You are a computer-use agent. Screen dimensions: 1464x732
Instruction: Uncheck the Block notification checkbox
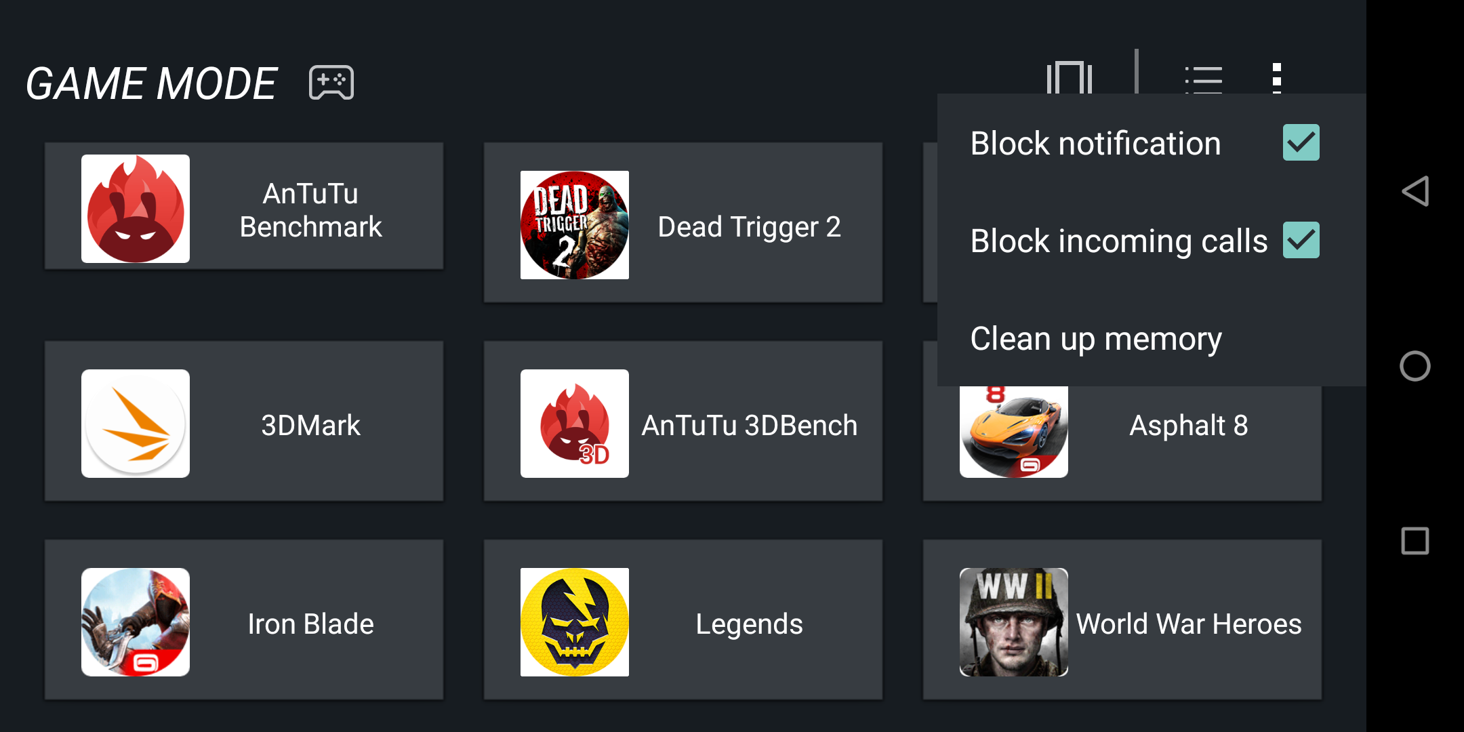tap(1301, 142)
